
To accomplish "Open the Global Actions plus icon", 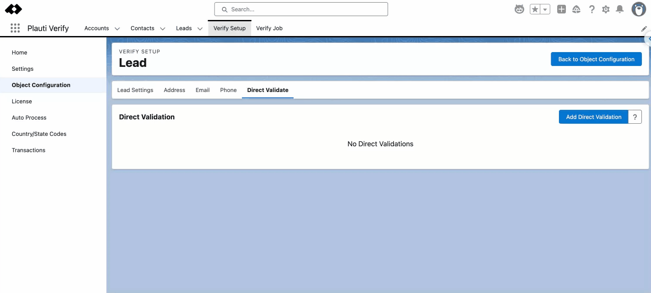I will pos(562,9).
